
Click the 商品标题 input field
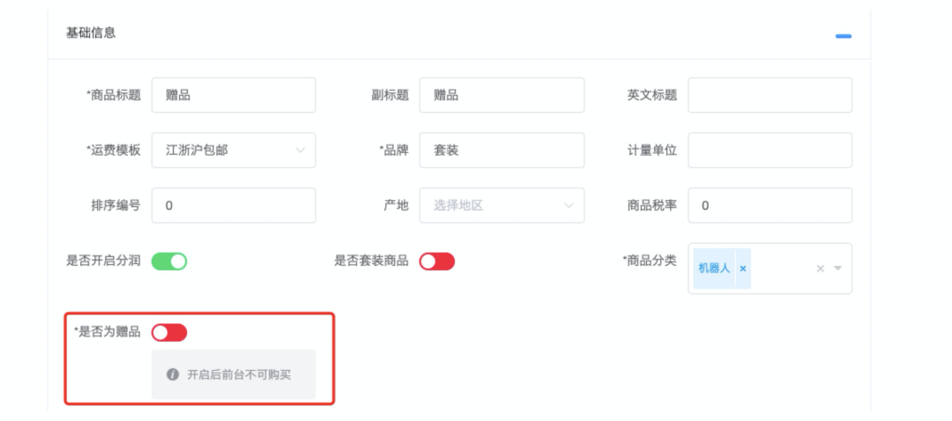pyautogui.click(x=234, y=95)
